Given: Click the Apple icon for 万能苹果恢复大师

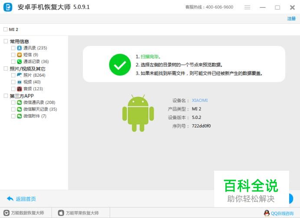Looking at the screenshot, I should pyautogui.click(x=61, y=213).
